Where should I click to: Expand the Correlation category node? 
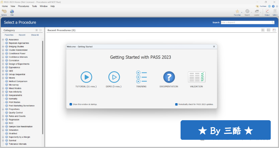click(x=3, y=60)
